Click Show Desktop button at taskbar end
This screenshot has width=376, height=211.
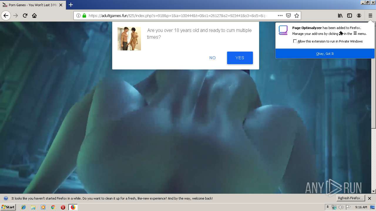point(373,207)
